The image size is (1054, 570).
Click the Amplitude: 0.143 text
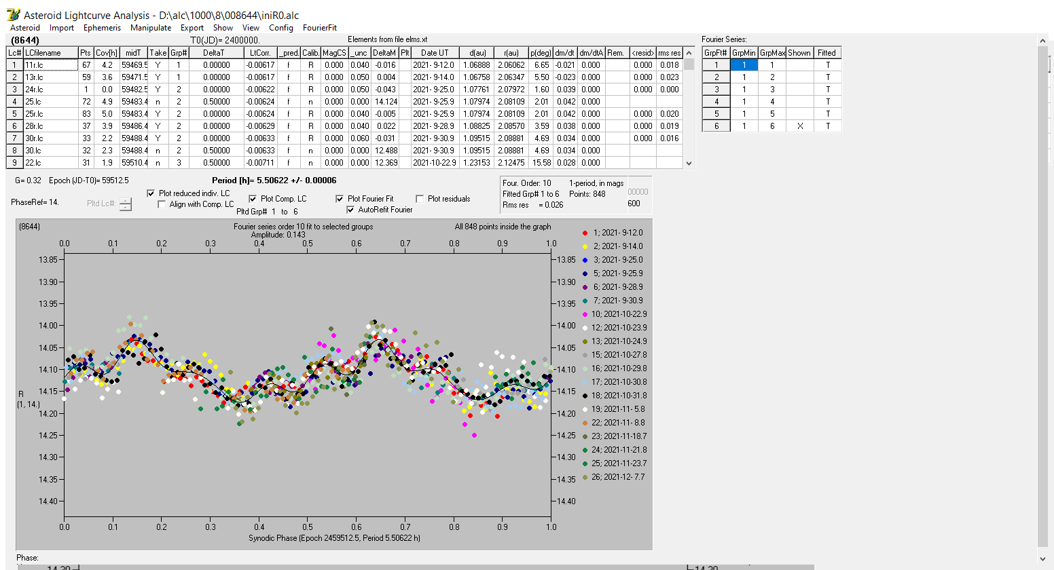pos(278,235)
